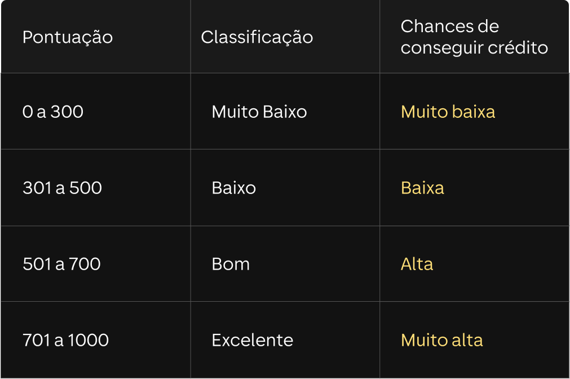Click the yellow Alta text
The image size is (570, 379).
tap(417, 264)
